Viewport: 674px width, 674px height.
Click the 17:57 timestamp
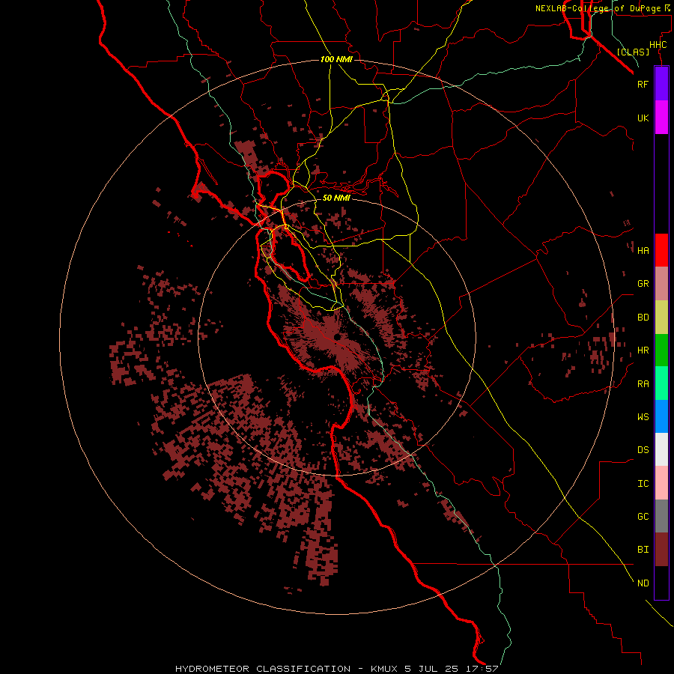click(482, 669)
